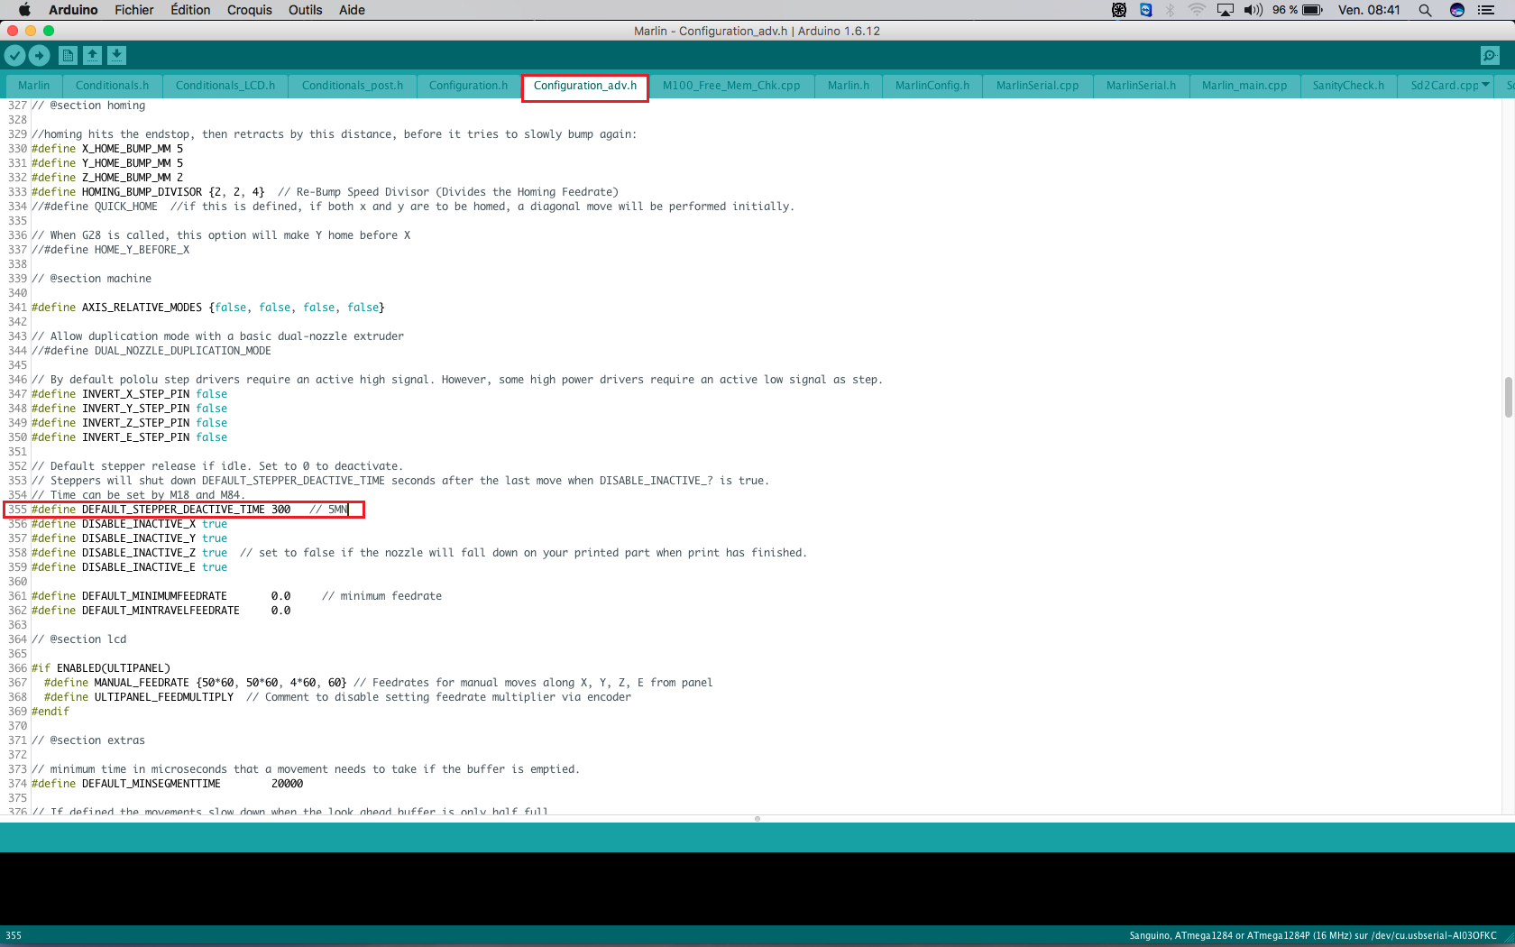The image size is (1515, 947).
Task: Switch to the Conditionals.h tab
Action: [x=113, y=86]
